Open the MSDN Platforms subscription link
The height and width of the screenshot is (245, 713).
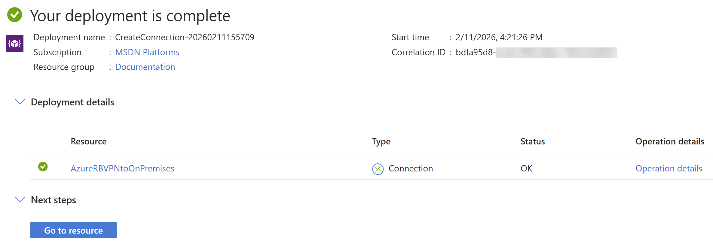(x=147, y=52)
